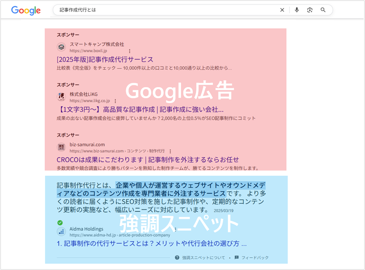Viewport: 365px width, 270px height.
Task: Click the biz-samurai.com favicon
Action: click(61, 147)
